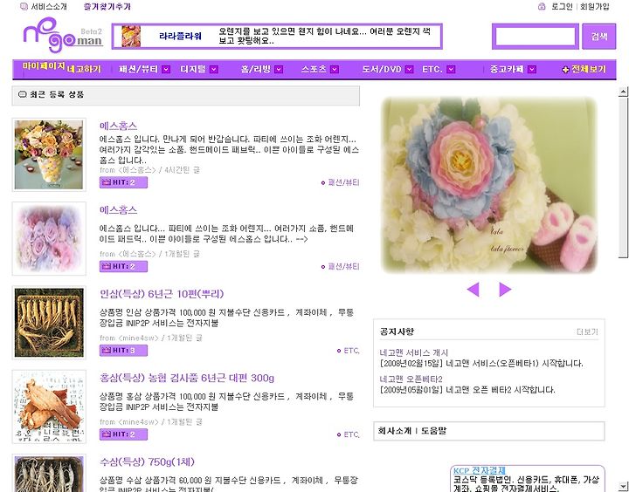
Task: Open 전체보기 to view all categories
Action: (x=589, y=69)
